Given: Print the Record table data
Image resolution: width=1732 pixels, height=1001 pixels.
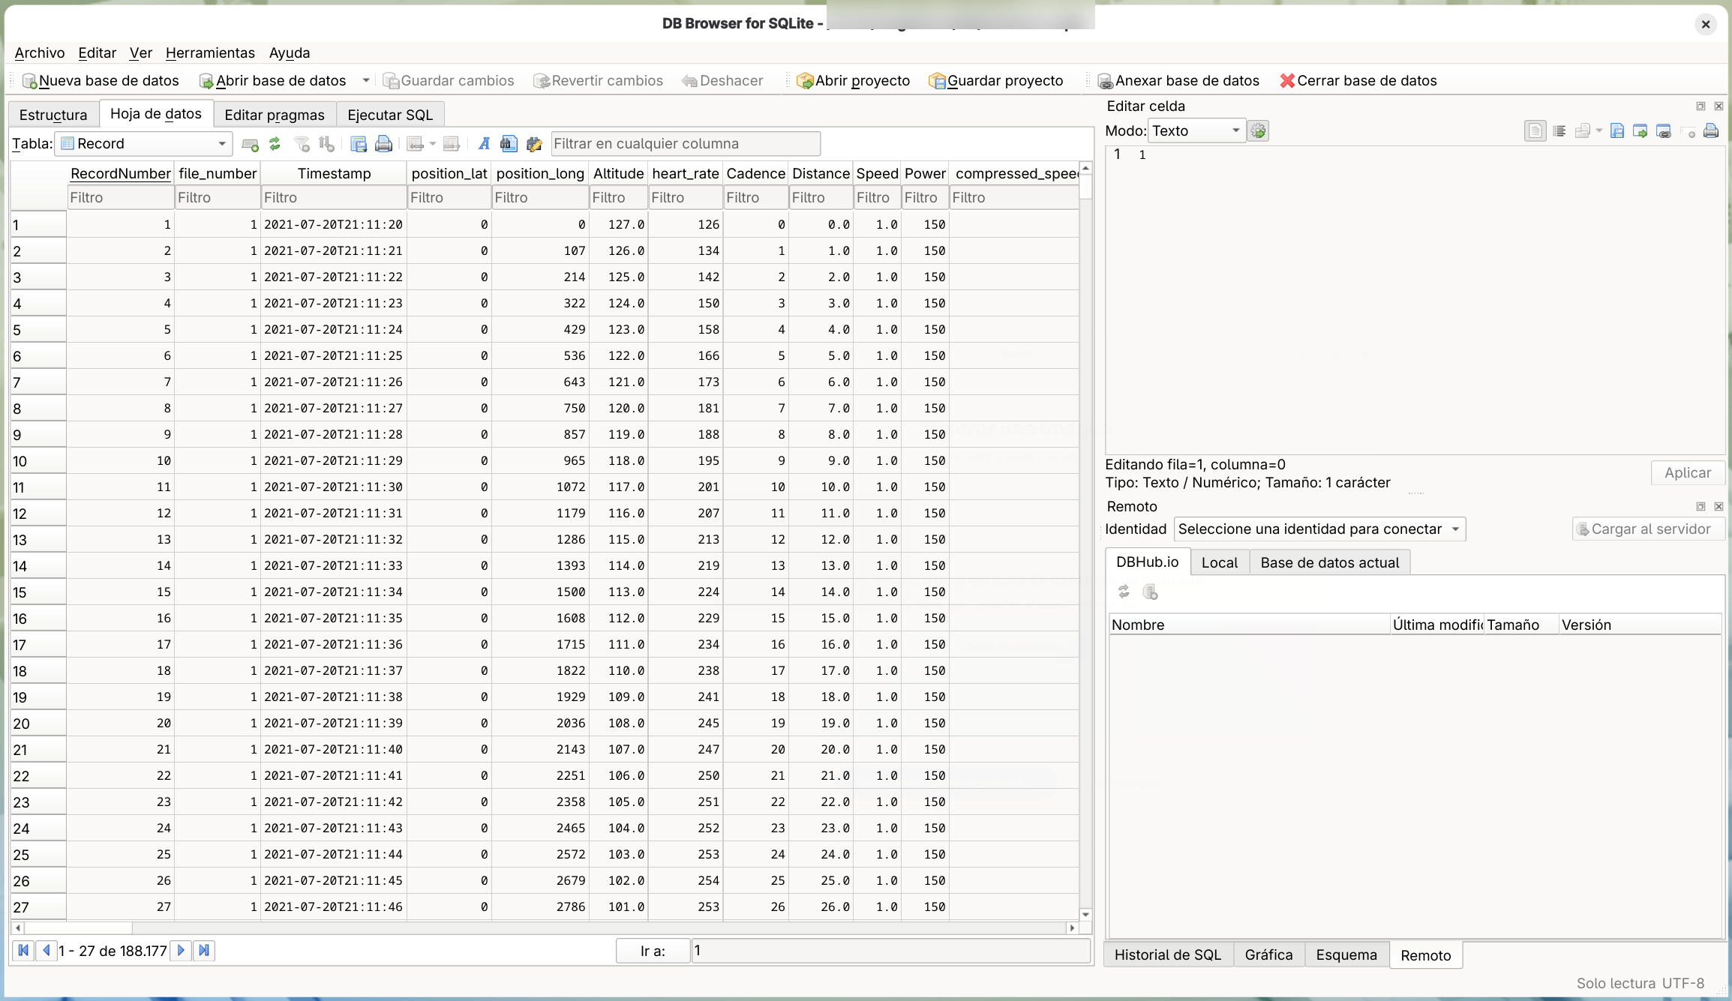Looking at the screenshot, I should pos(383,143).
